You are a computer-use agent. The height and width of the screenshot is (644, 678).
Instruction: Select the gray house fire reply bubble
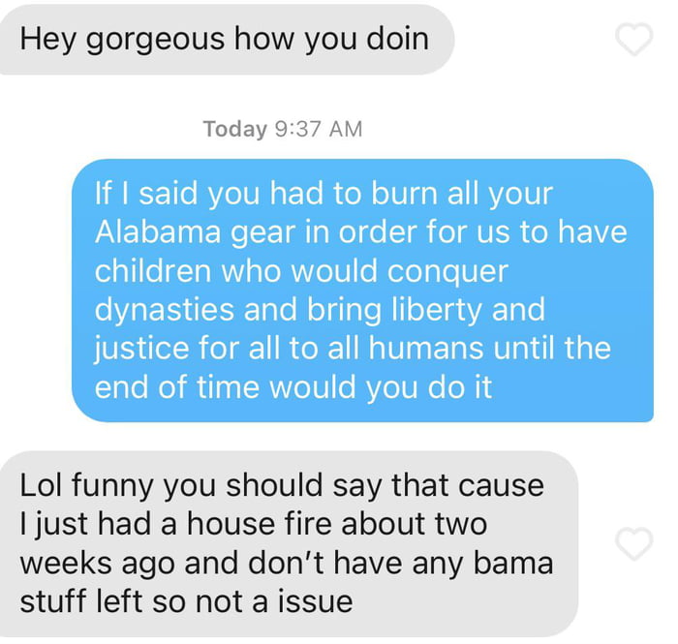pos(289,543)
